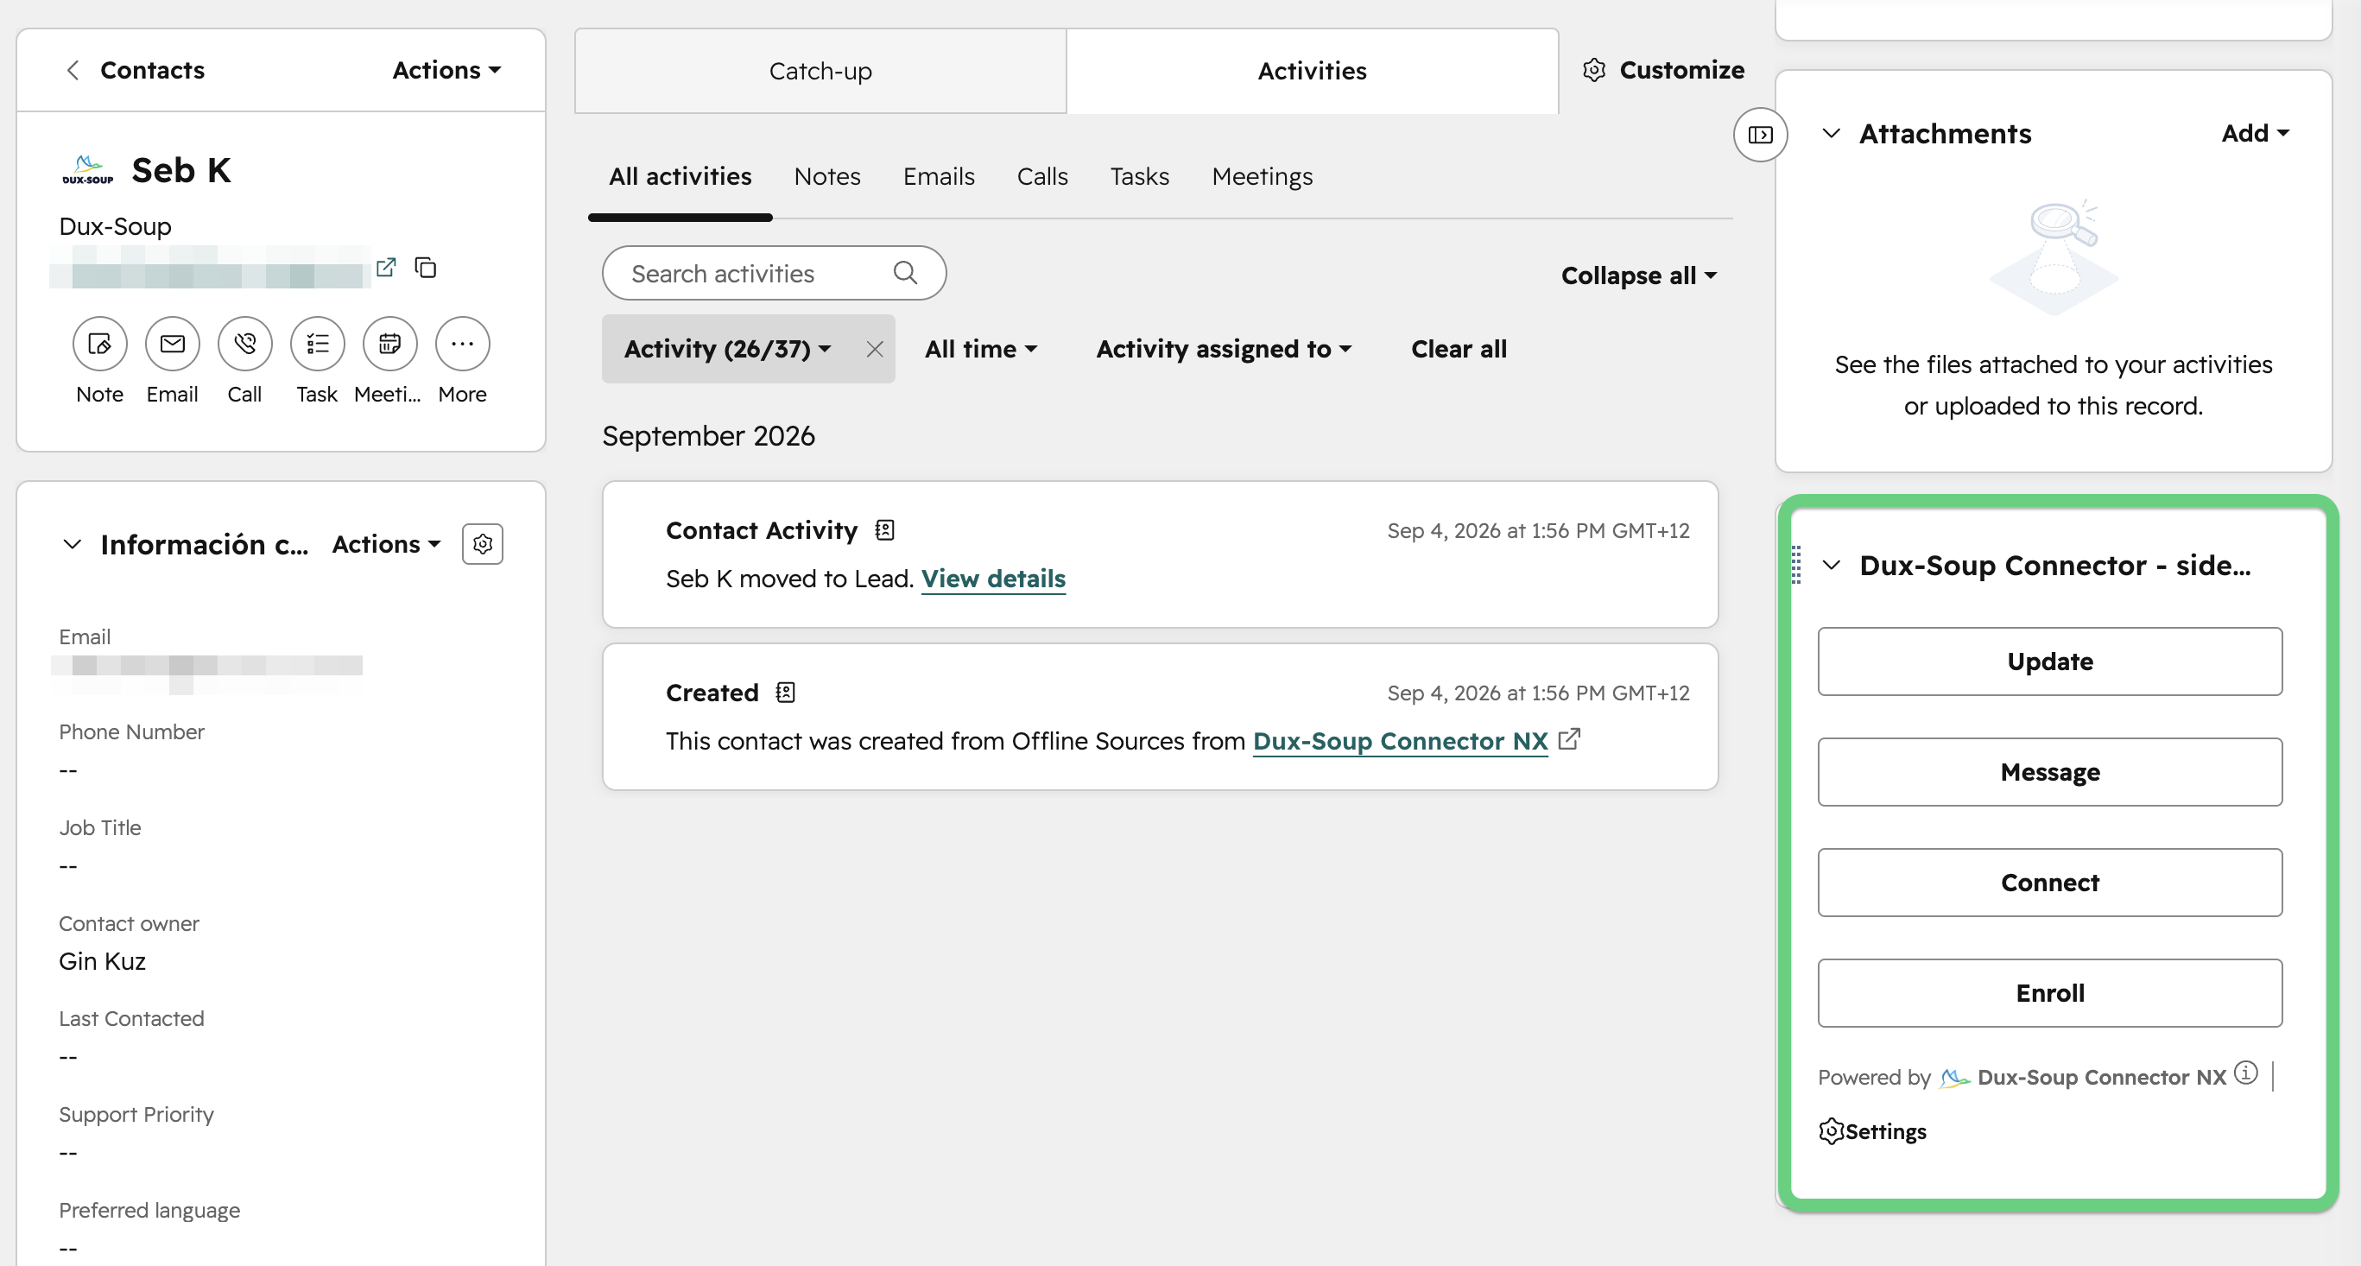The height and width of the screenshot is (1266, 2361).
Task: Select the Meetings subtab
Action: click(1262, 176)
